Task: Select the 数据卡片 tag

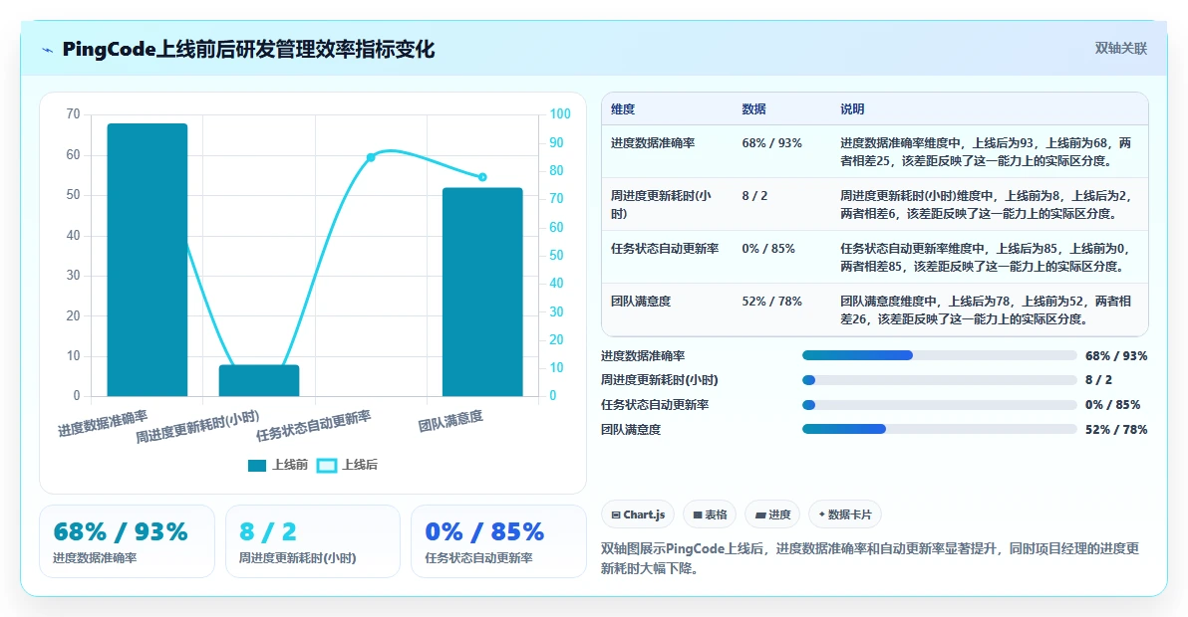Action: pos(845,514)
